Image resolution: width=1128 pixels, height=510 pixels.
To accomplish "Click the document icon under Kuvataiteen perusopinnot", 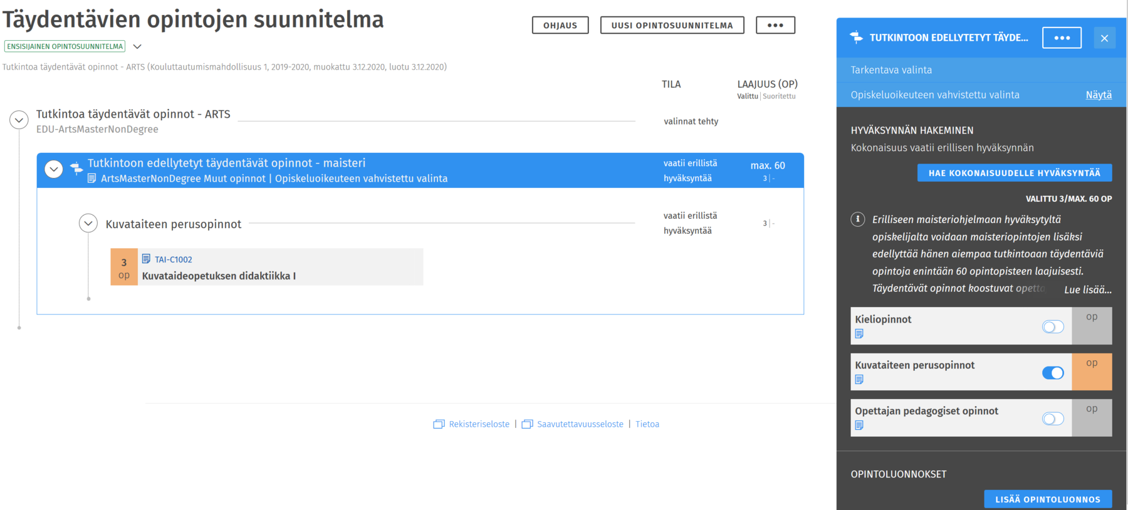I will pos(859,380).
